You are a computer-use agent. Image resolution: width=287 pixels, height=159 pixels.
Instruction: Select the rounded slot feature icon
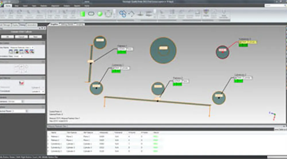[91, 14]
